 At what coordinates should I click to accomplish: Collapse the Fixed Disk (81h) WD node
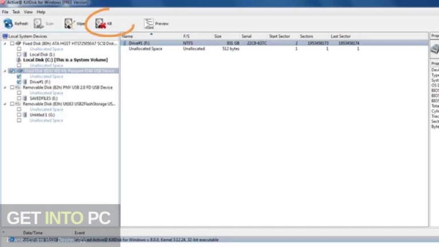pos(5,71)
